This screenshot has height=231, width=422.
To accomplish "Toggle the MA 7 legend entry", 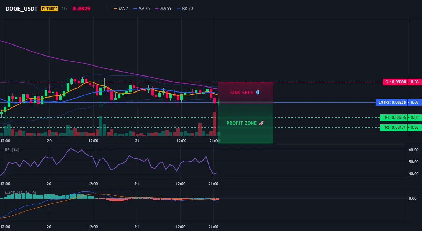I will point(121,9).
